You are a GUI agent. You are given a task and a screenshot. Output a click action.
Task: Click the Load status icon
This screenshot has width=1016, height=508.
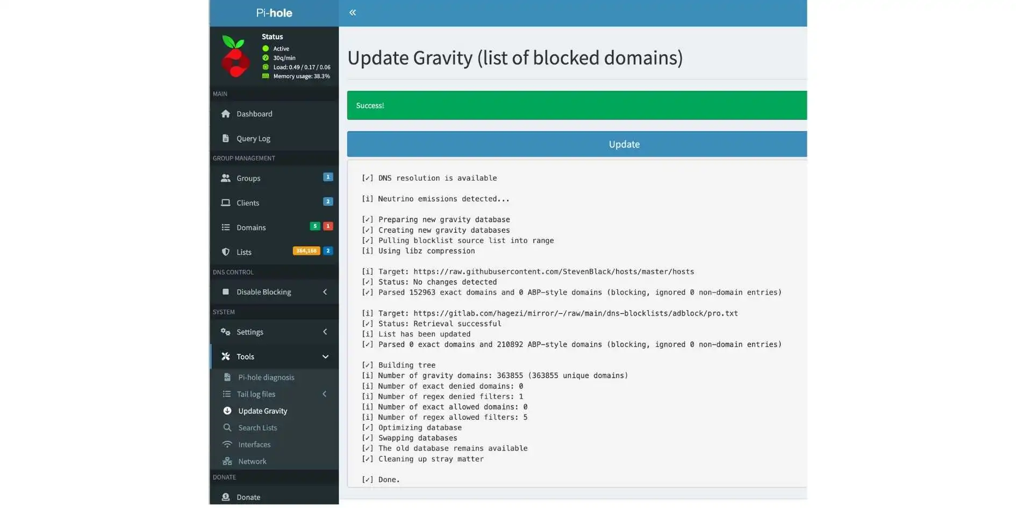pyautogui.click(x=266, y=67)
